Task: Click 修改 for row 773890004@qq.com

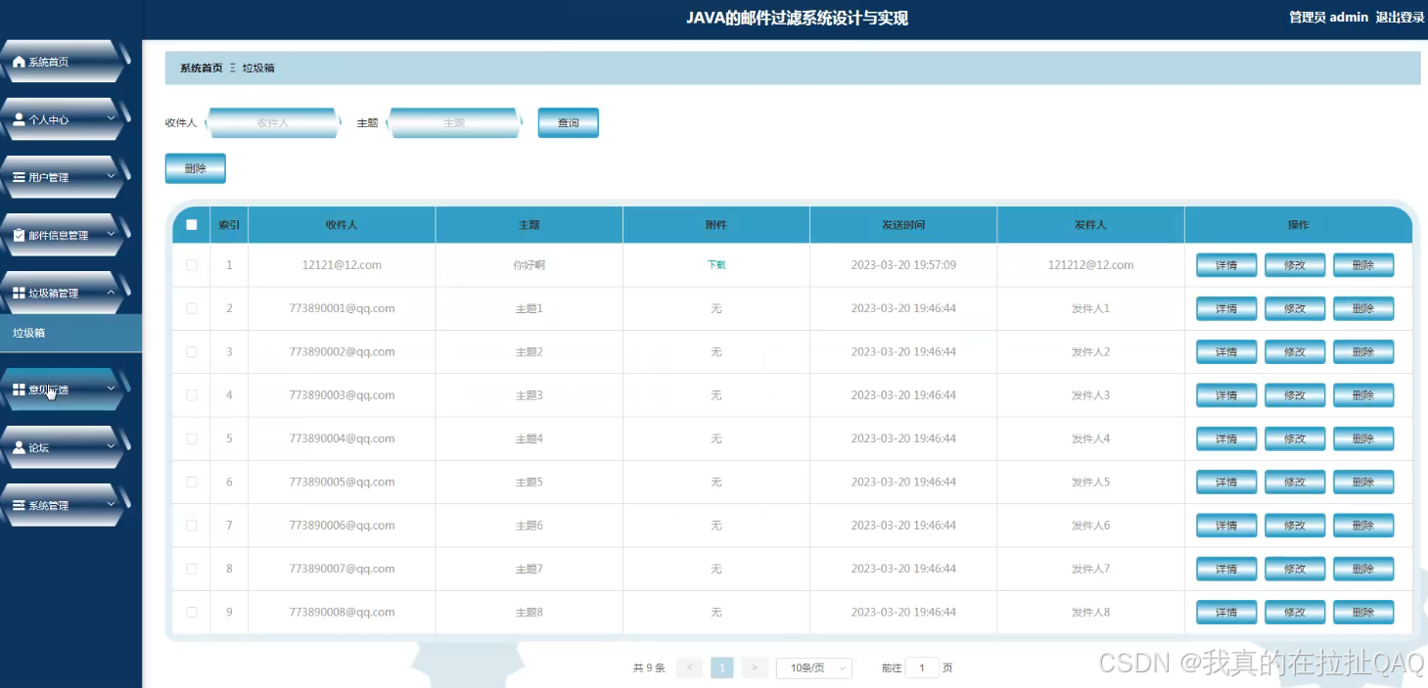Action: (x=1295, y=438)
